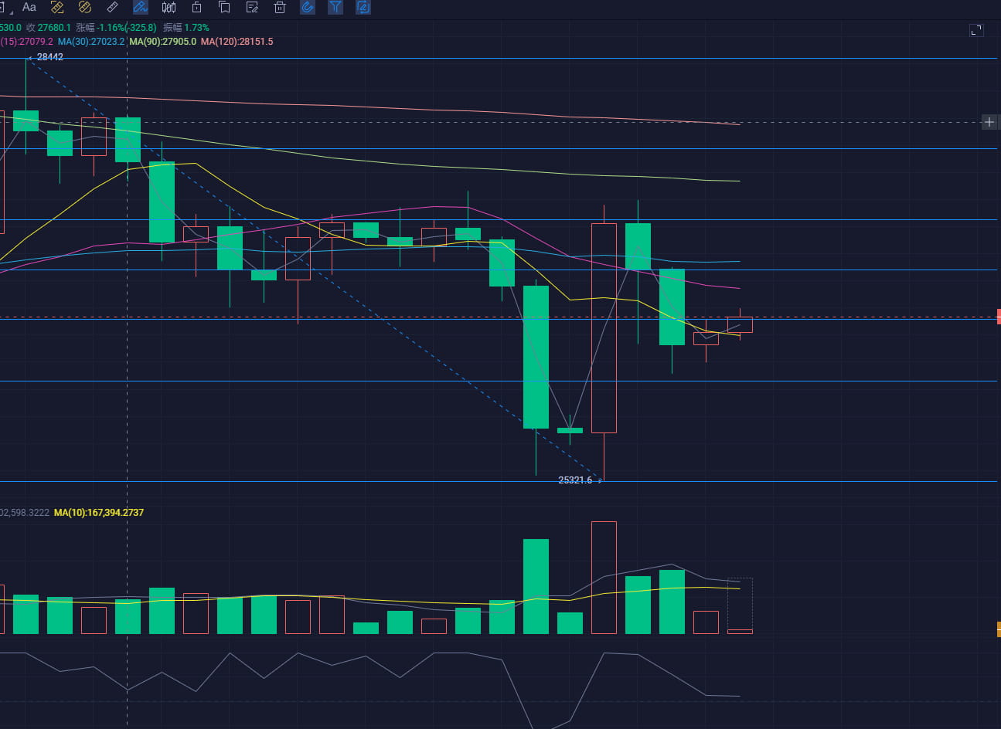Click the edit annotations icon
The width and height of the screenshot is (1001, 729).
click(252, 7)
